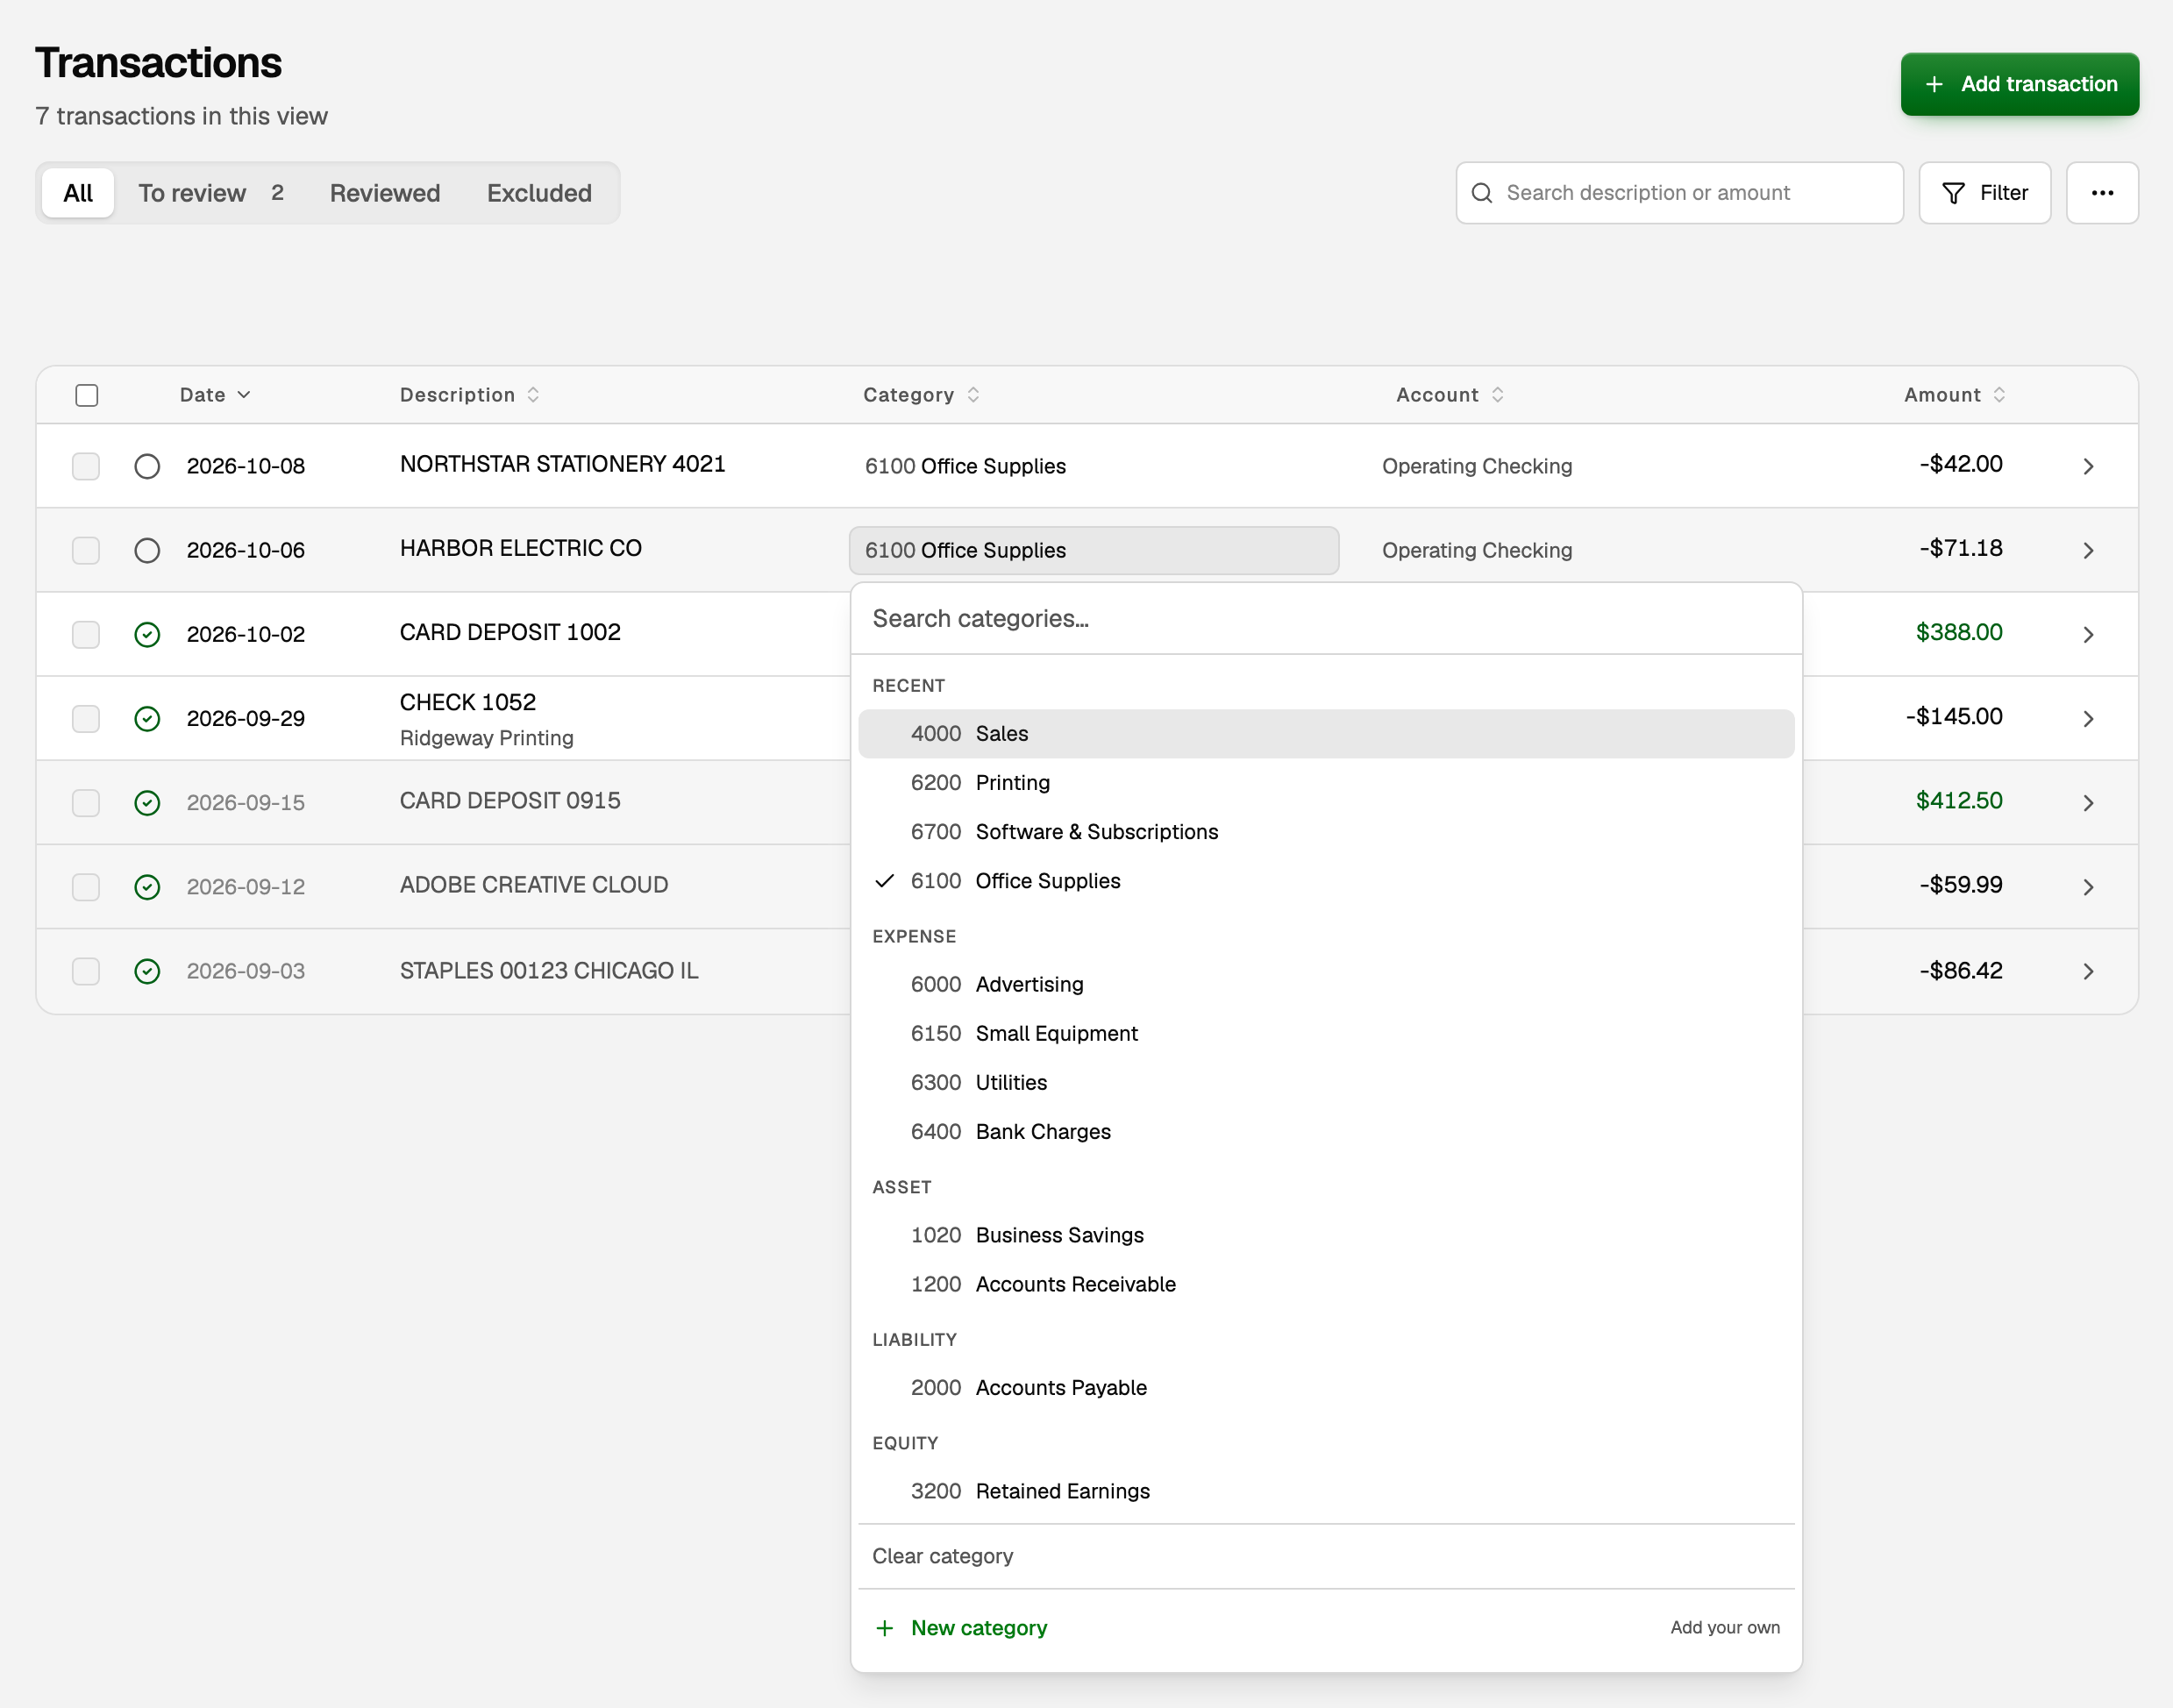Click the $412.50 amount
The height and width of the screenshot is (1708, 2173).
[x=1958, y=801]
